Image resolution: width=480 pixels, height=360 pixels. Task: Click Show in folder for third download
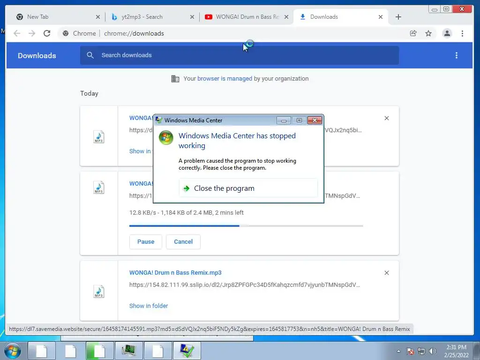coord(149,306)
